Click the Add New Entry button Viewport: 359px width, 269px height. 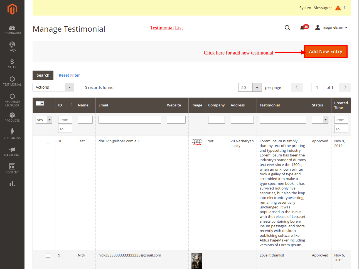pyautogui.click(x=325, y=52)
